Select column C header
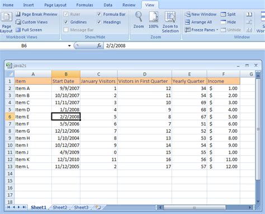265x214 pixels. [99, 74]
